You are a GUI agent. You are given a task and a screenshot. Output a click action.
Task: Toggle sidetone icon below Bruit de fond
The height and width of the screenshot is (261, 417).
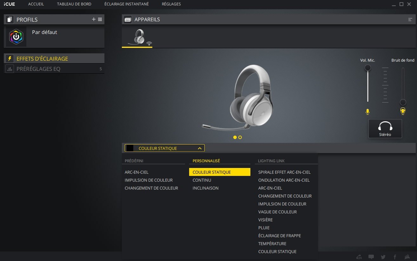click(x=403, y=111)
